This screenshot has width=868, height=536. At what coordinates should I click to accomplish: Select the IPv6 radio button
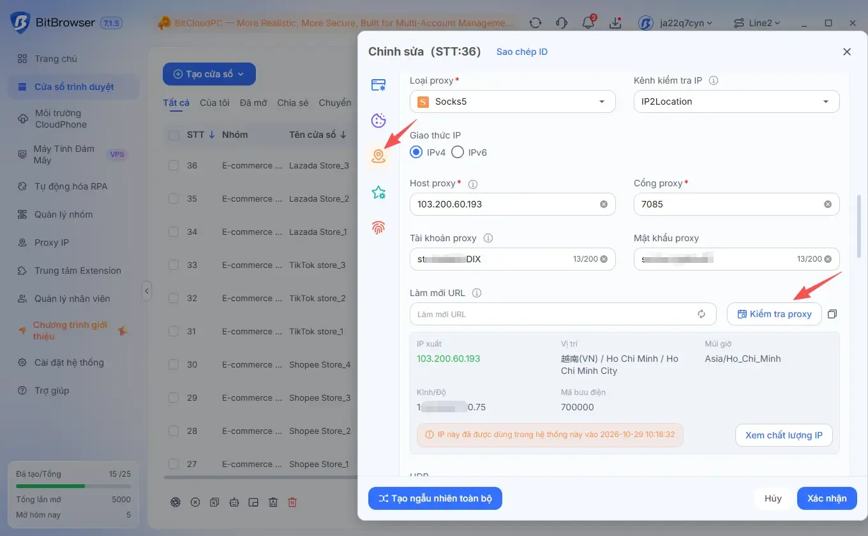tap(457, 152)
